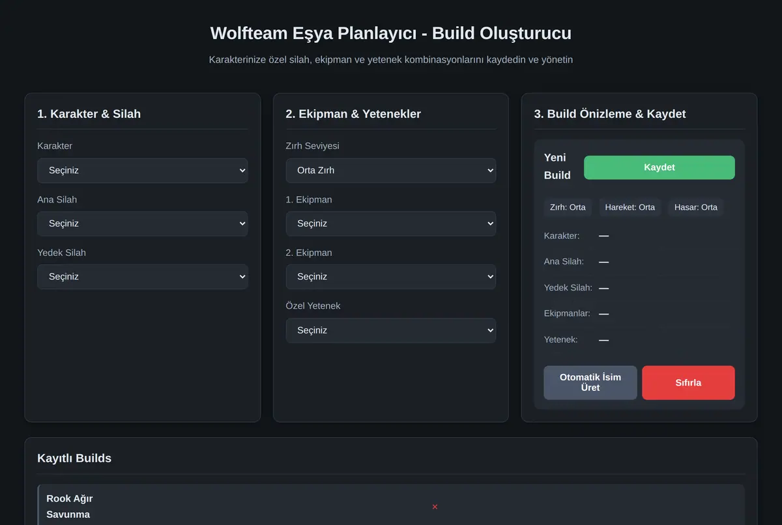Screen dimensions: 782x525
Task: Open the 2. Ekipman dropdown
Action: coord(391,277)
